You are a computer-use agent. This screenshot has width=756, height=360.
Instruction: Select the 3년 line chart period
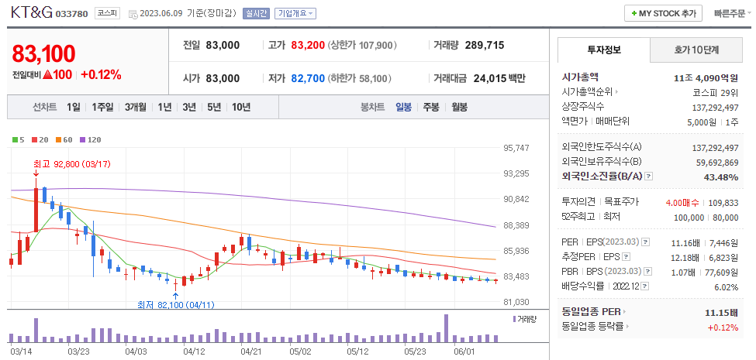[x=189, y=107]
